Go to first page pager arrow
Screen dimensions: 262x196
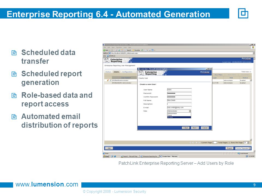click(x=191, y=143)
